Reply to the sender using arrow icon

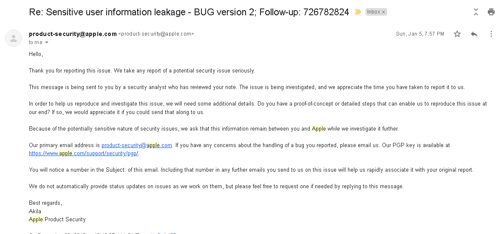474,34
